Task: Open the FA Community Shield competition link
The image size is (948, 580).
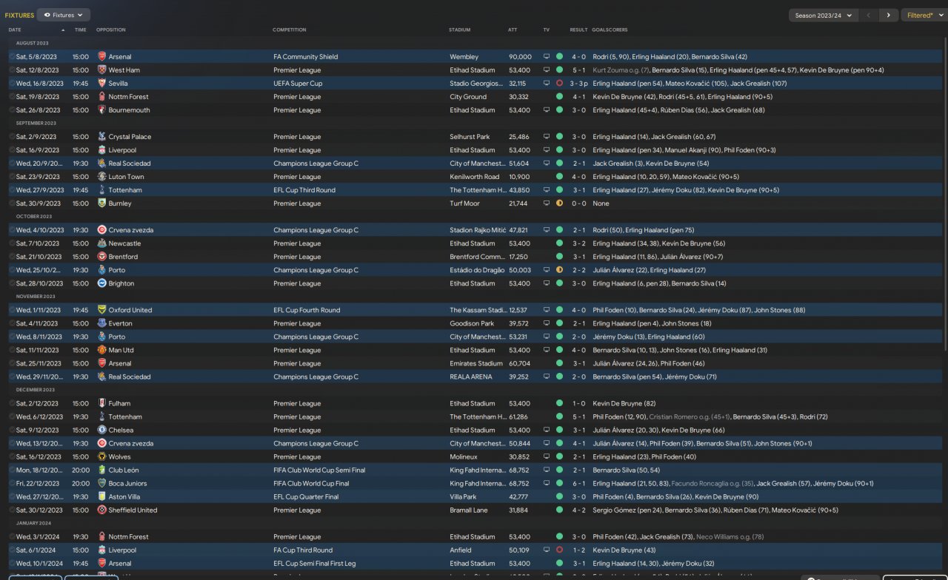Action: (305, 57)
